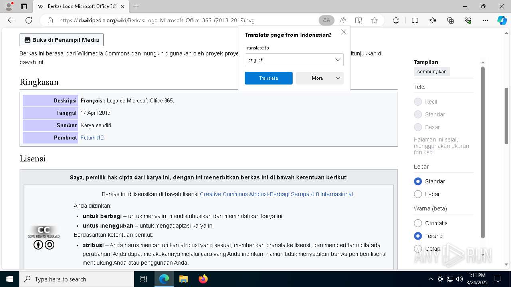The image size is (511, 287).
Task: Open the Extensions puzzle icon
Action: point(396,20)
